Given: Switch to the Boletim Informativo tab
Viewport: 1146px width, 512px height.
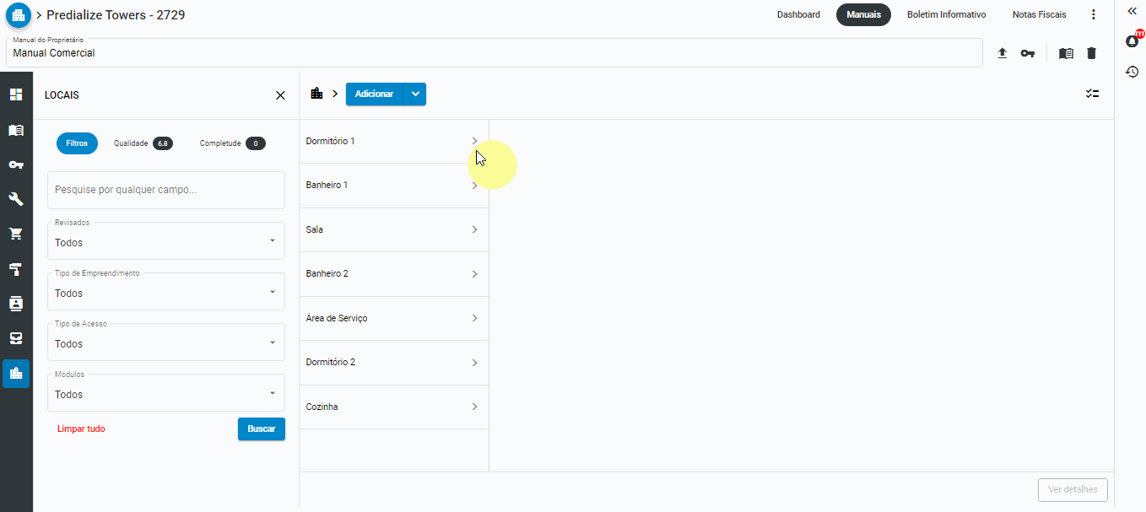Looking at the screenshot, I should click(x=946, y=15).
